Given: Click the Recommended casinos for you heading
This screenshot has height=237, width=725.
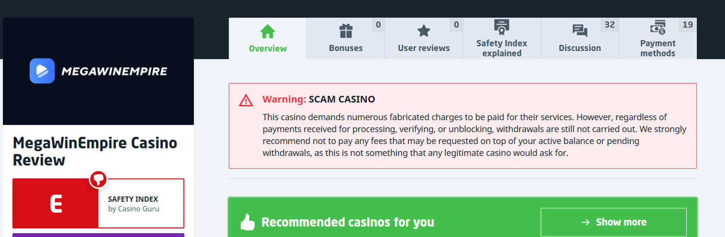Looking at the screenshot, I should pos(348,222).
